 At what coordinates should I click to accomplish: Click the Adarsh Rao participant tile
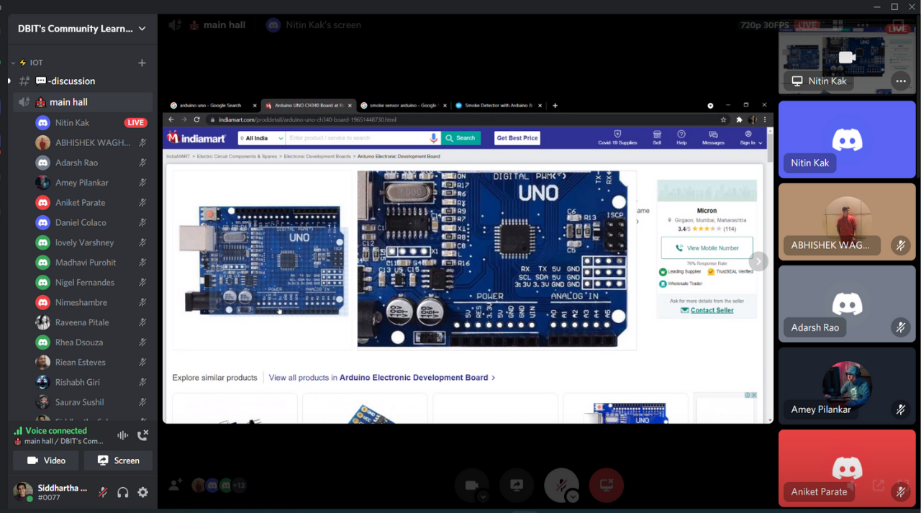(847, 303)
